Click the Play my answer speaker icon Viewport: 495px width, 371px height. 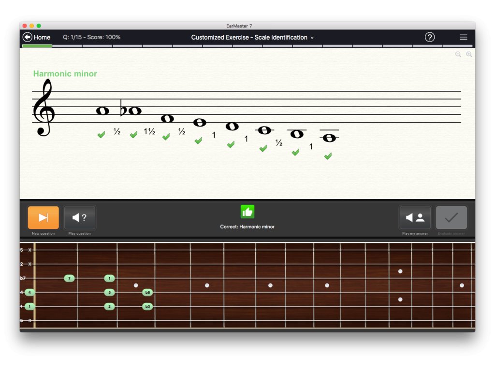(x=415, y=218)
